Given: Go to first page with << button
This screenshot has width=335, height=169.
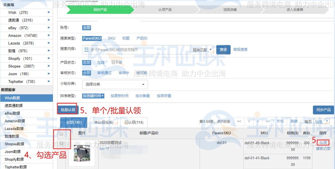Looking at the screenshot, I should pyautogui.click(x=239, y=122).
